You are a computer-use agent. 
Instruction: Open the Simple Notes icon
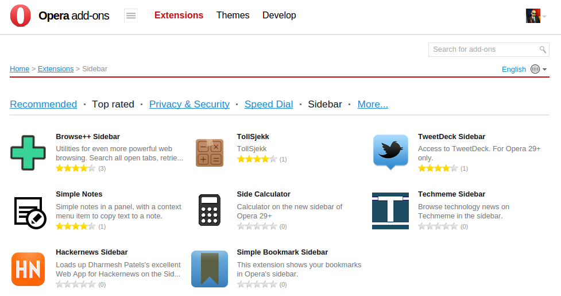coord(28,211)
